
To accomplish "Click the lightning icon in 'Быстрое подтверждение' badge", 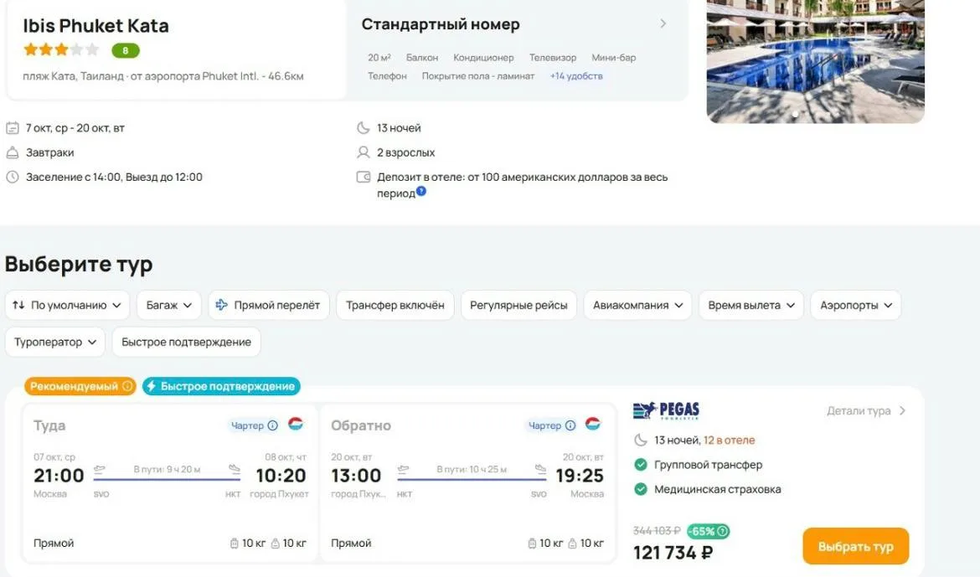I will (152, 386).
